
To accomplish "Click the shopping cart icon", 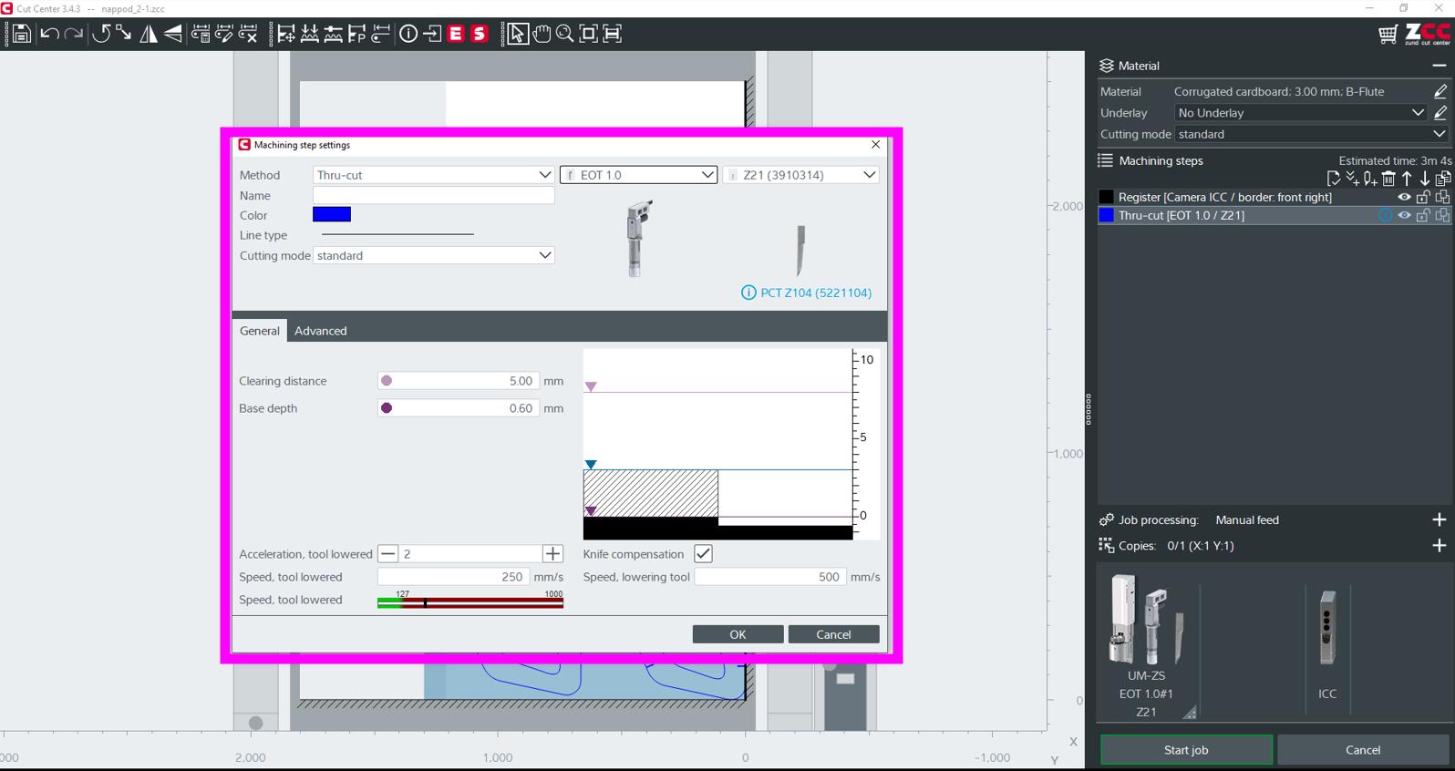I will pos(1388,35).
